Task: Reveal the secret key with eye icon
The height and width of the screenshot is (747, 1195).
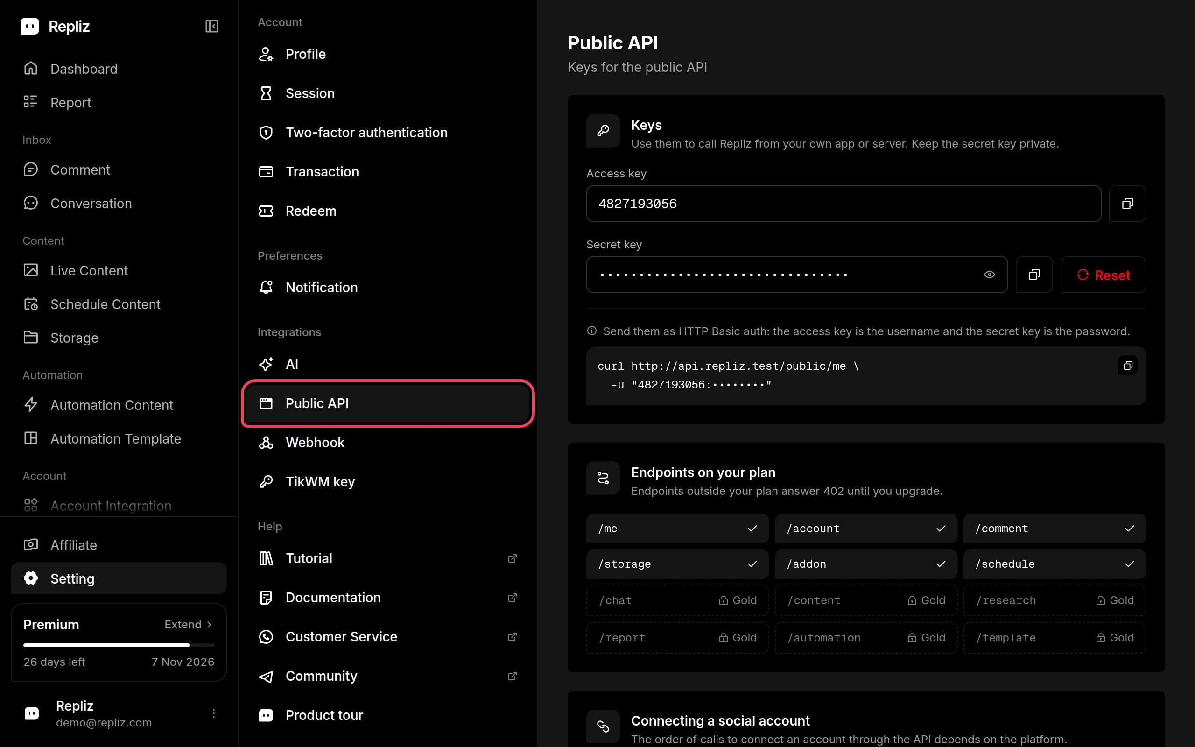Action: 989,275
